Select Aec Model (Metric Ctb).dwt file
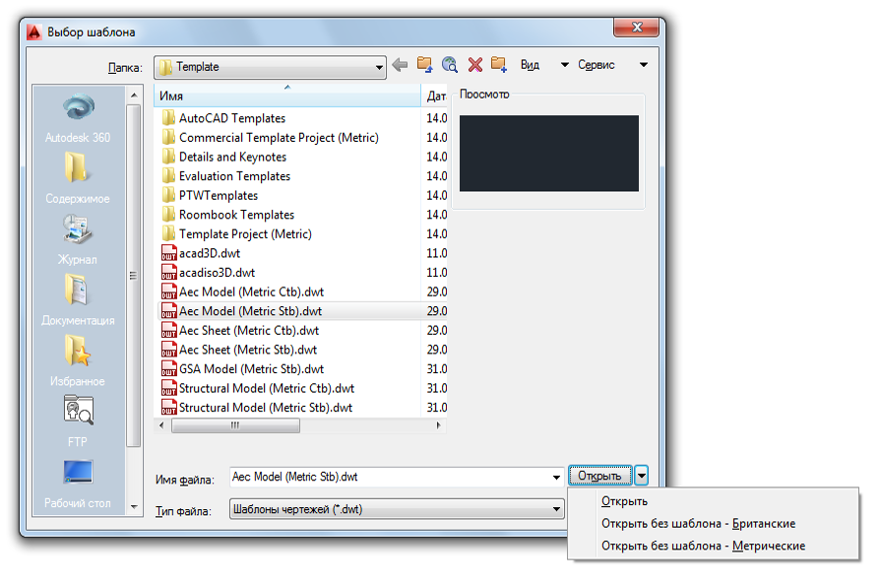 point(243,291)
